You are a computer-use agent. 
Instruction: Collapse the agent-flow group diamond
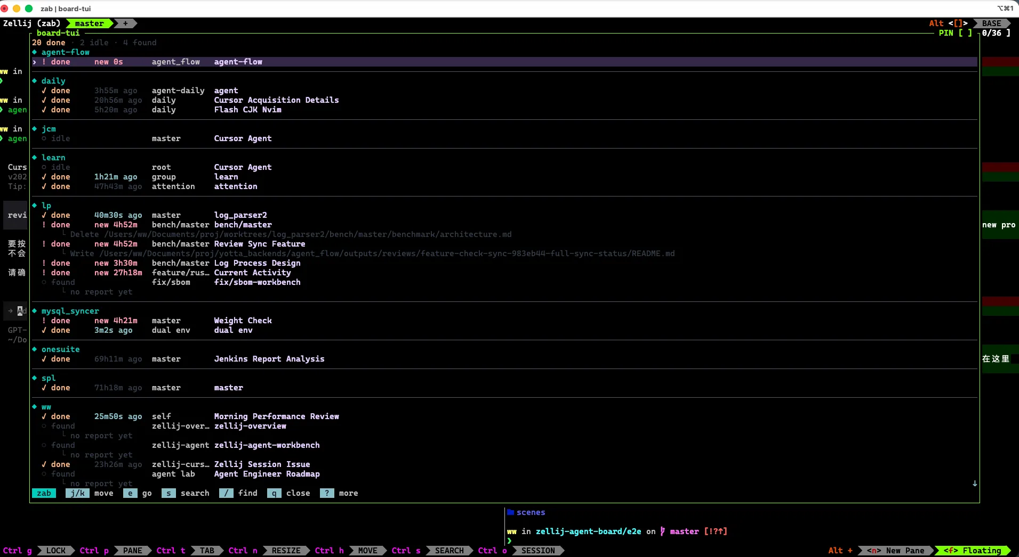(x=35, y=52)
